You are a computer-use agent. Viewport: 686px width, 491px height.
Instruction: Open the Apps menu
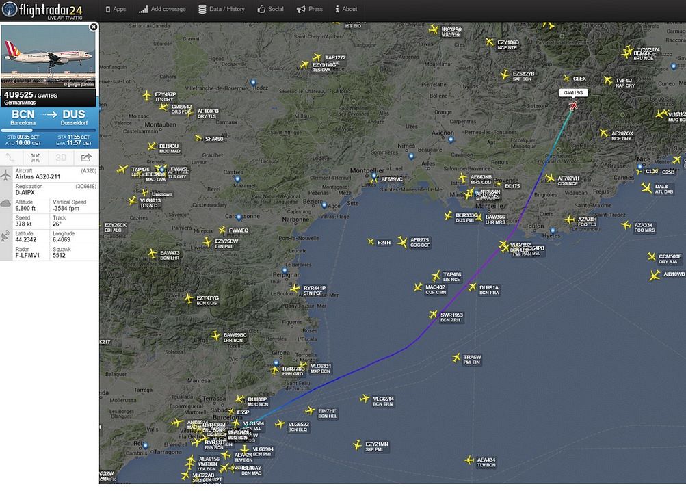[116, 9]
